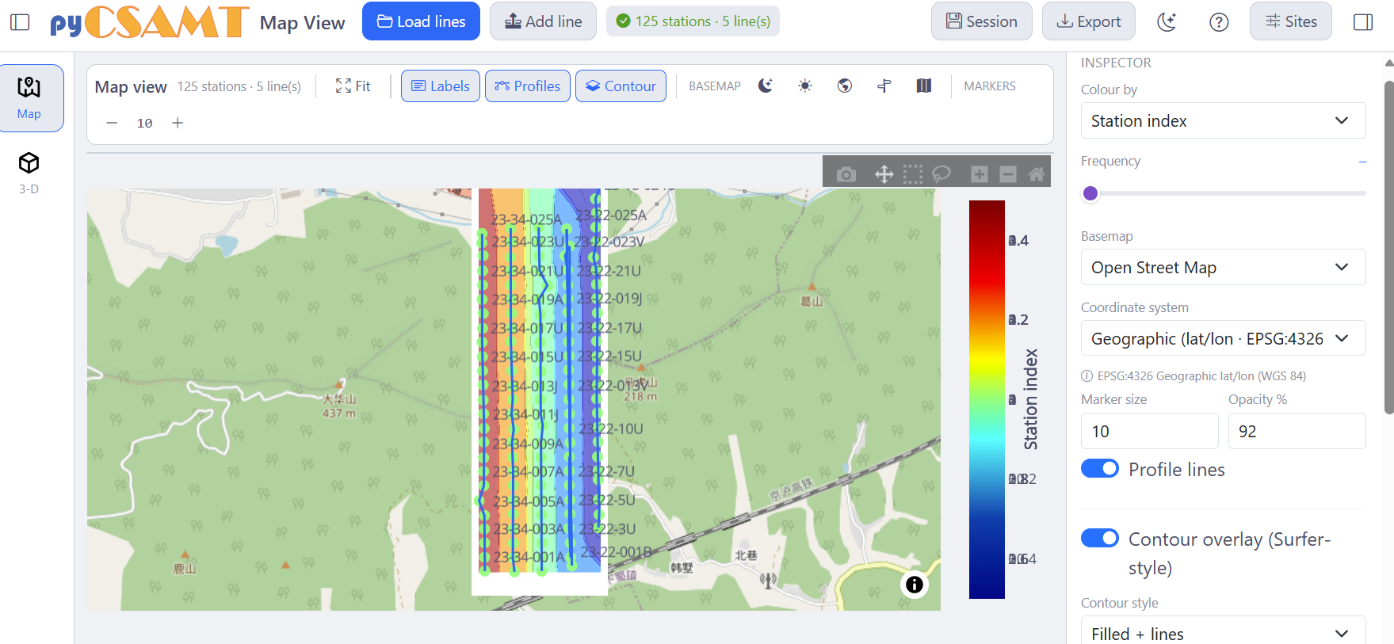Open the 3-D view in sidebar

tap(29, 173)
